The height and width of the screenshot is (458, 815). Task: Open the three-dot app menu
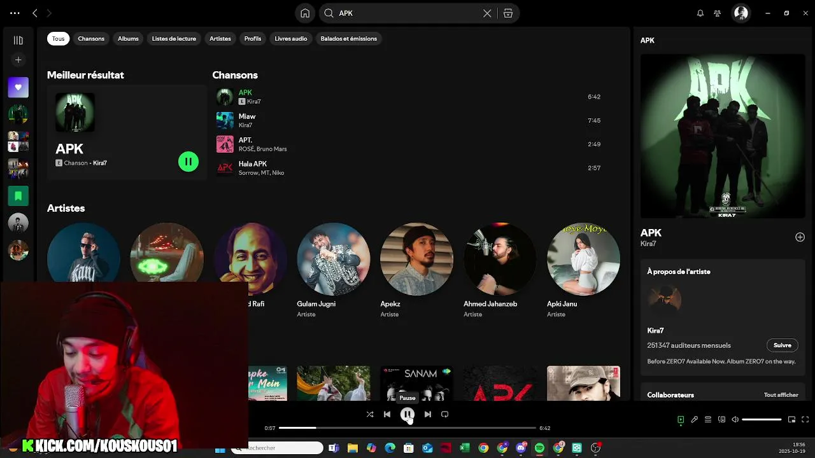(15, 13)
